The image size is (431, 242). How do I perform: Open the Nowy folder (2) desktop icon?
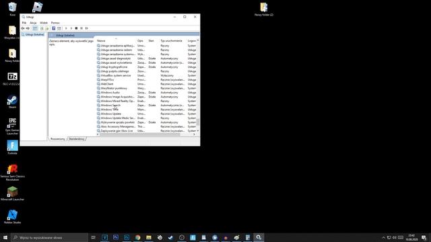[264, 9]
